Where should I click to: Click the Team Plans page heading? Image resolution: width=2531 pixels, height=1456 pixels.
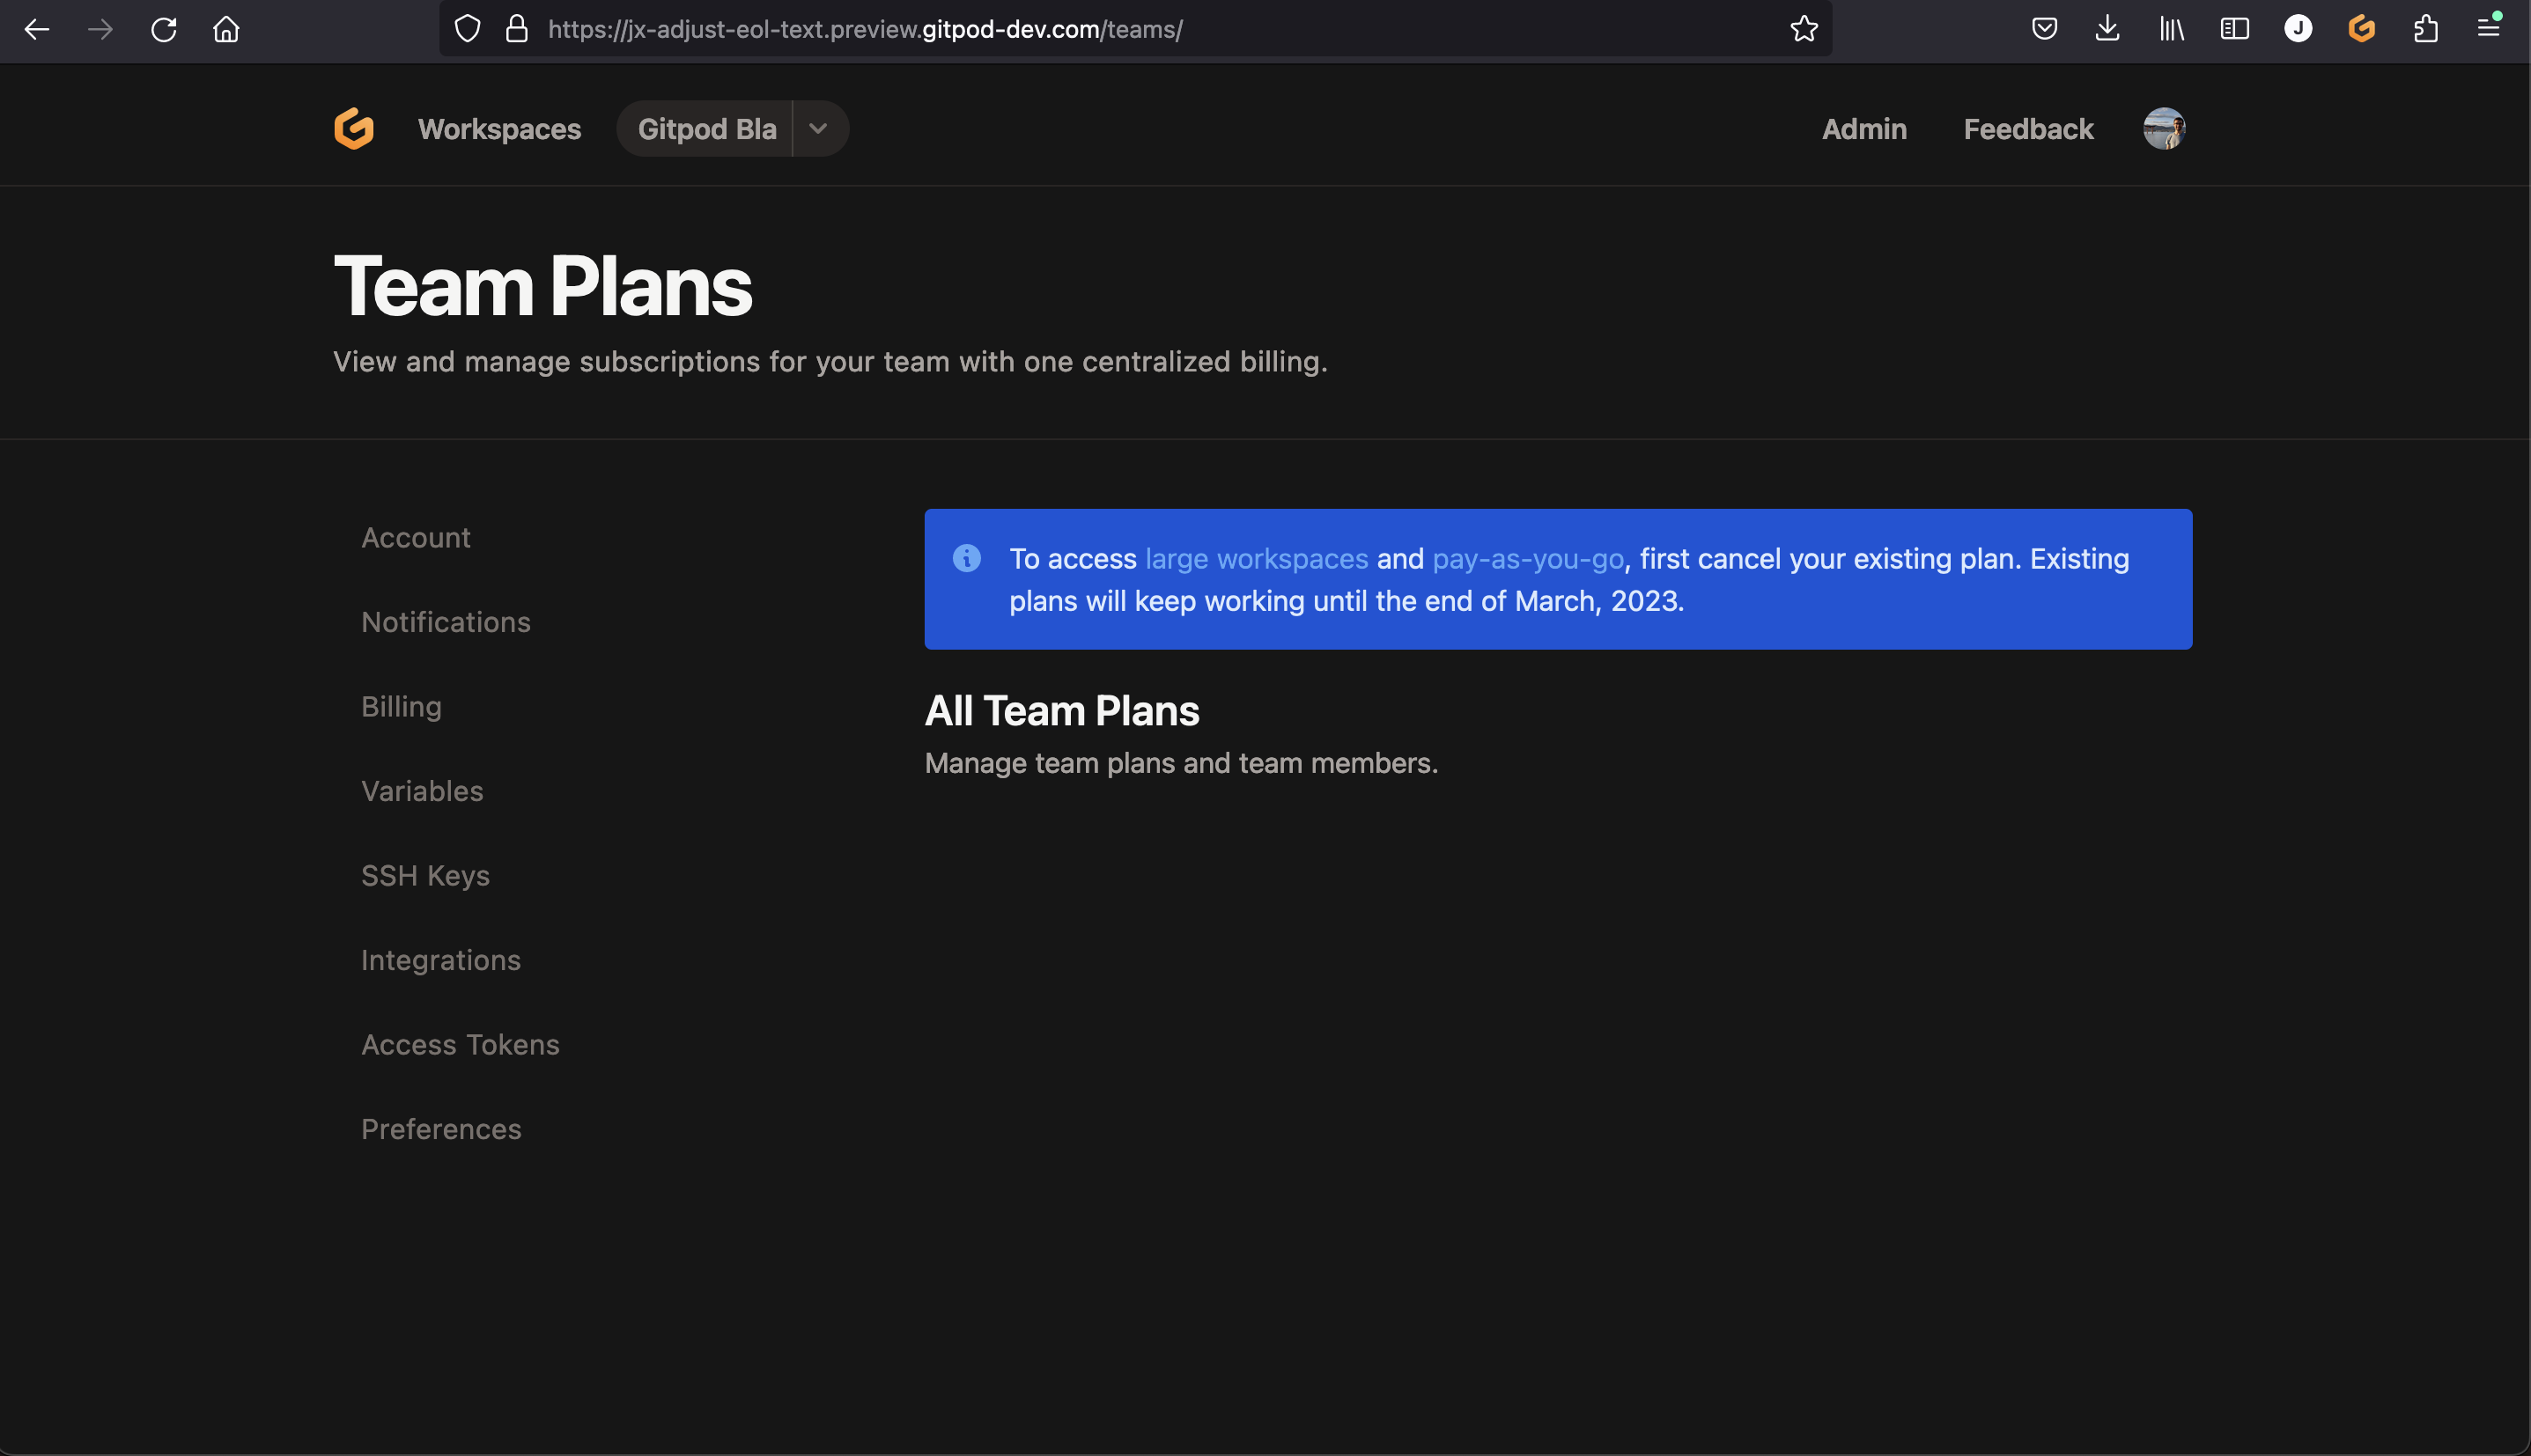coord(542,286)
